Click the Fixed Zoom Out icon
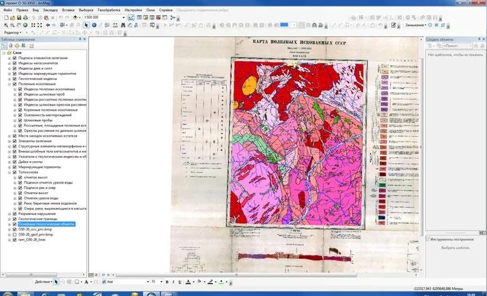Image resolution: width=487 pixels, height=296 pixels. coord(40,25)
